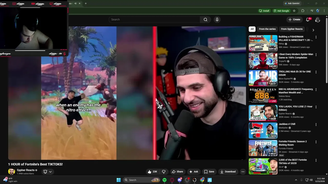Image resolution: width=328 pixels, height=184 pixels.
Task: Share the video
Action: (177, 172)
